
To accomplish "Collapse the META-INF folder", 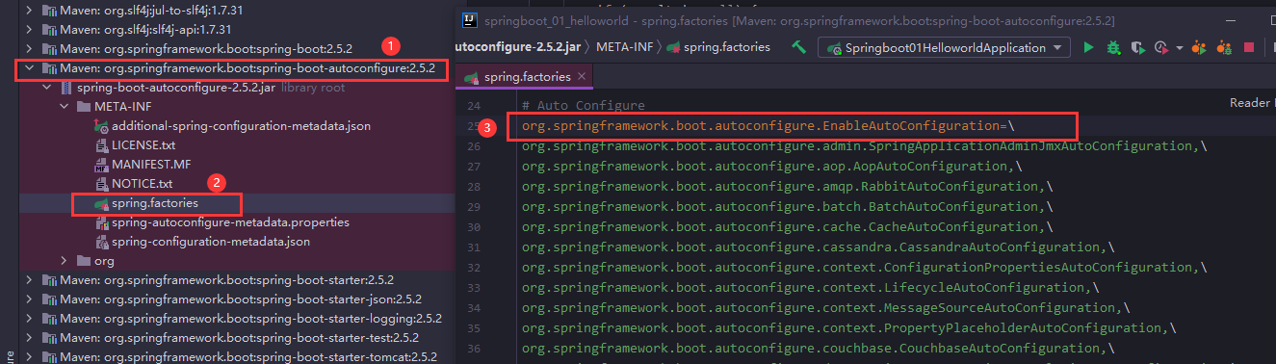I will click(x=65, y=107).
